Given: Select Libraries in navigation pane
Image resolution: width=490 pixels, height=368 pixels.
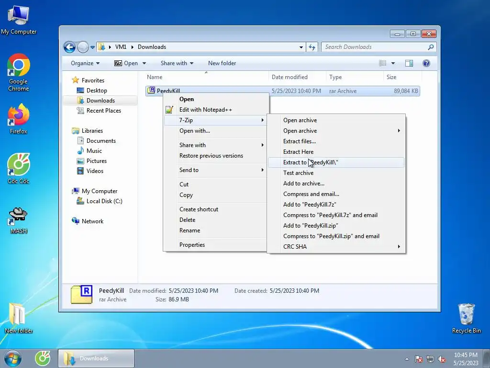Looking at the screenshot, I should pos(92,131).
